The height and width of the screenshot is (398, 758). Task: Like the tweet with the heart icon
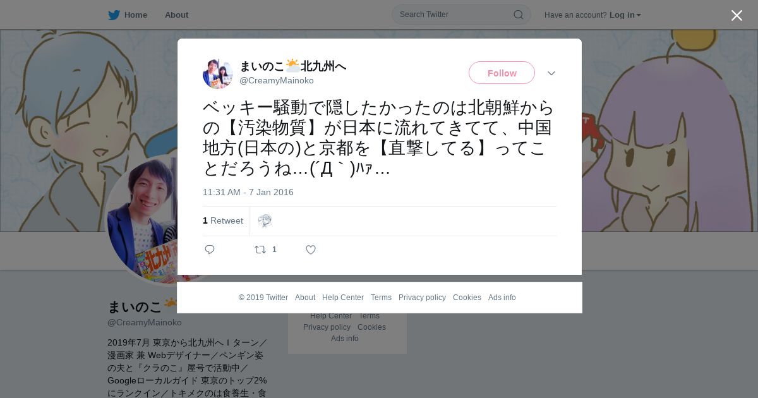pos(311,250)
